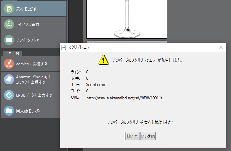Click the 同人誌をつくる book icon
231x151 pixels.
[9, 111]
